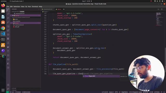Open system tray volume and power menu
This screenshot has height=93, width=166.
pyautogui.click(x=160, y=1)
